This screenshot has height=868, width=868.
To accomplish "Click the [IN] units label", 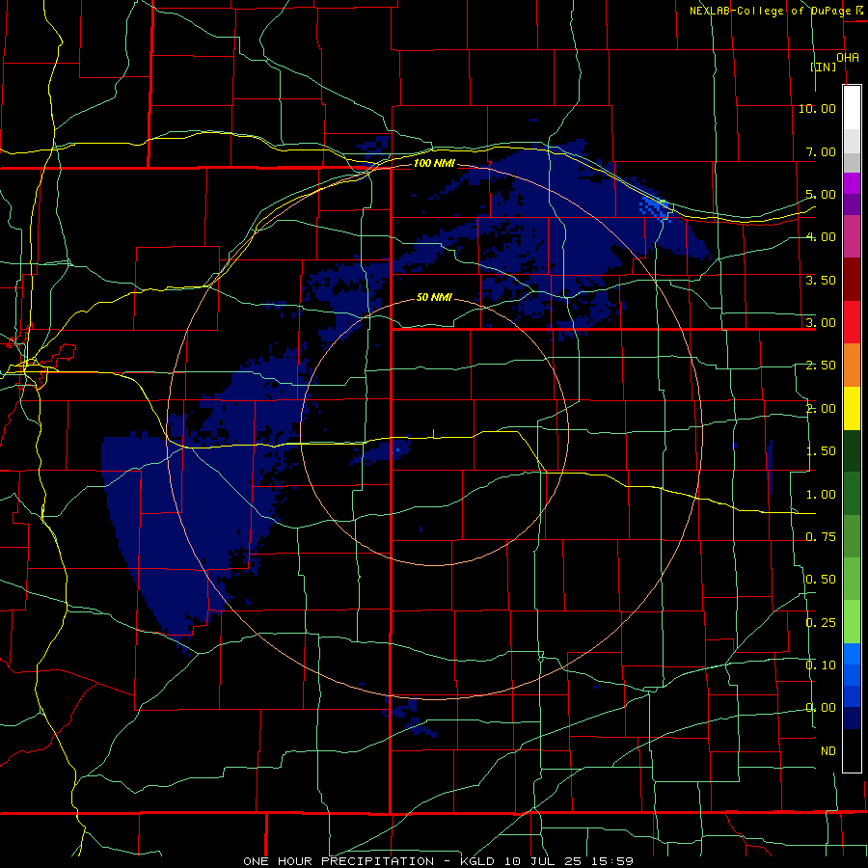I will (x=824, y=67).
